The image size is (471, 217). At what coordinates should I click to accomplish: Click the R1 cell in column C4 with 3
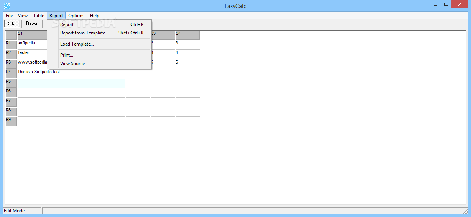pos(188,45)
